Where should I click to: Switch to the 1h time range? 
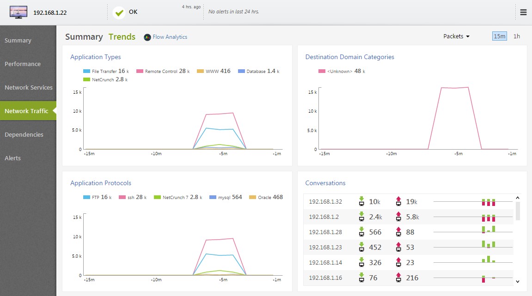click(x=517, y=36)
